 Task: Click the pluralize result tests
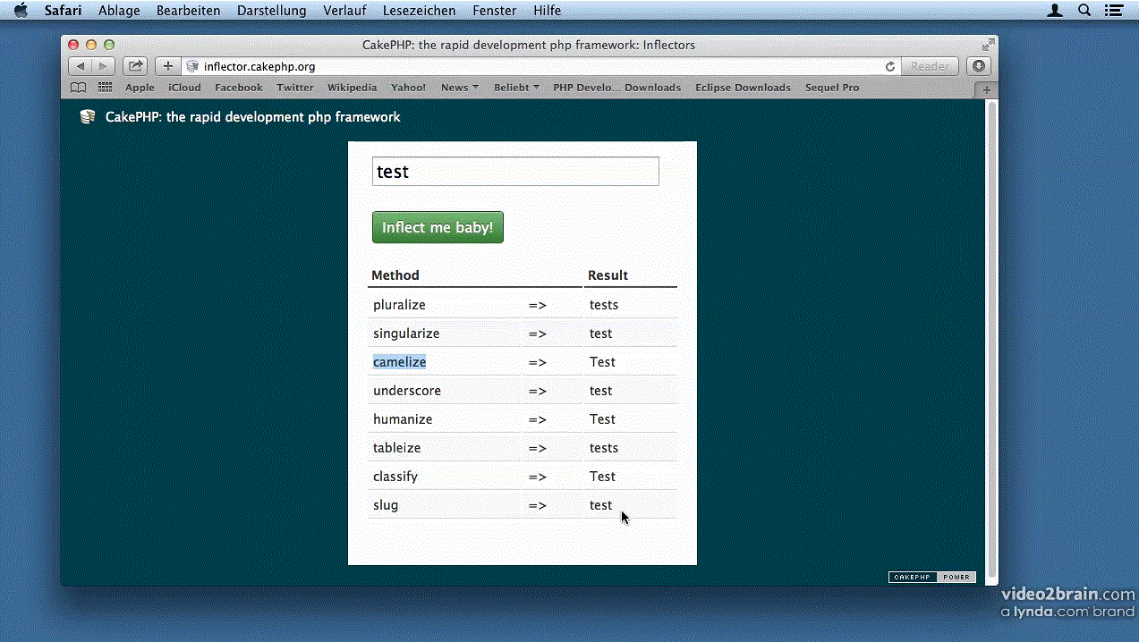tap(604, 305)
